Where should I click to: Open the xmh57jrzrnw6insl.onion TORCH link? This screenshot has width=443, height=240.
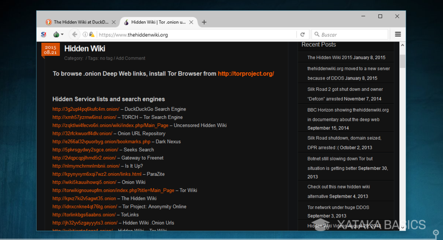(x=84, y=117)
